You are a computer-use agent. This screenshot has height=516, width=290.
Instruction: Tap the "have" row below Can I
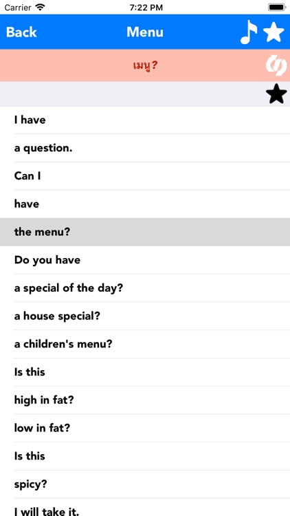click(145, 204)
